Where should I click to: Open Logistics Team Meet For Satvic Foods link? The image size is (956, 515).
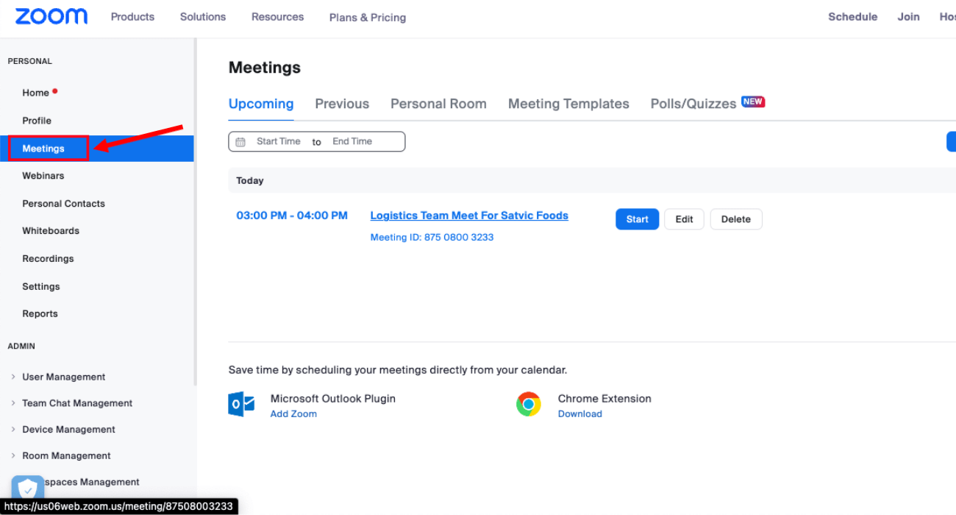469,216
